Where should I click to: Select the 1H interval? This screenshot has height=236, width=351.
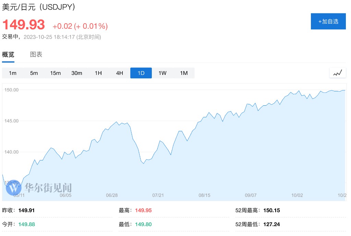coord(98,73)
